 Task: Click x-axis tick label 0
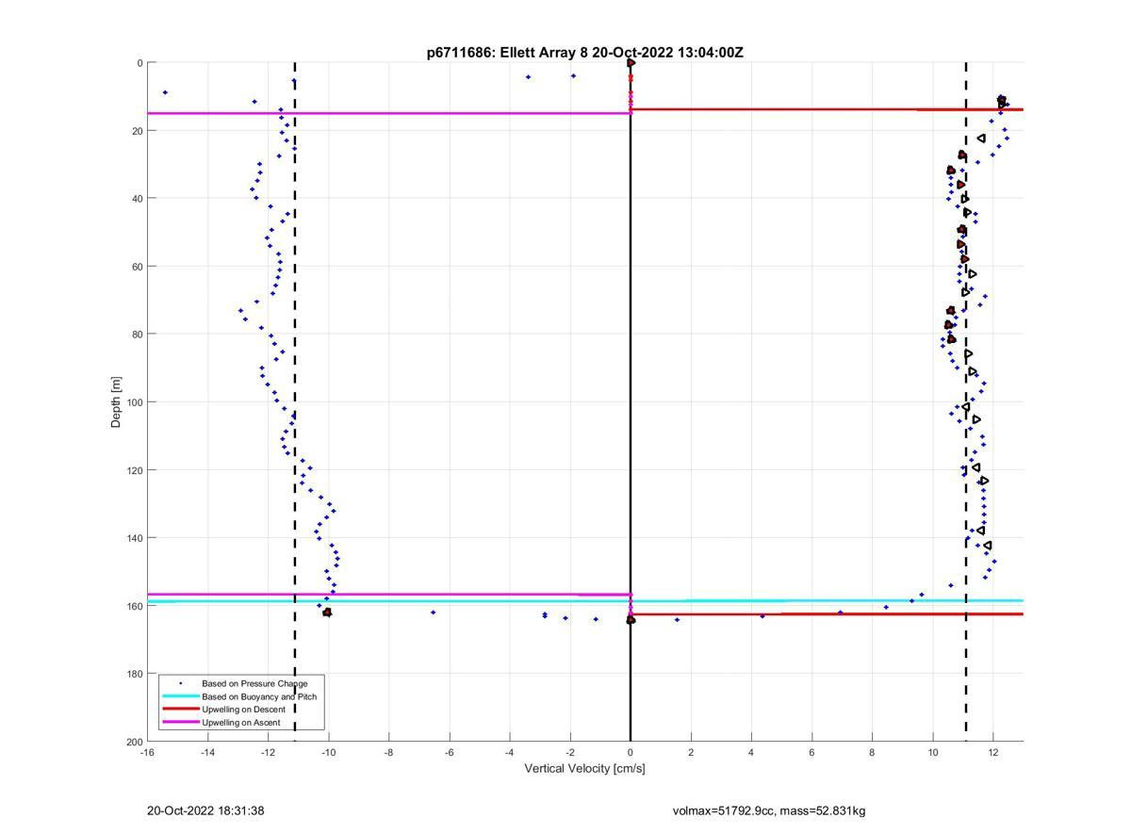[631, 752]
